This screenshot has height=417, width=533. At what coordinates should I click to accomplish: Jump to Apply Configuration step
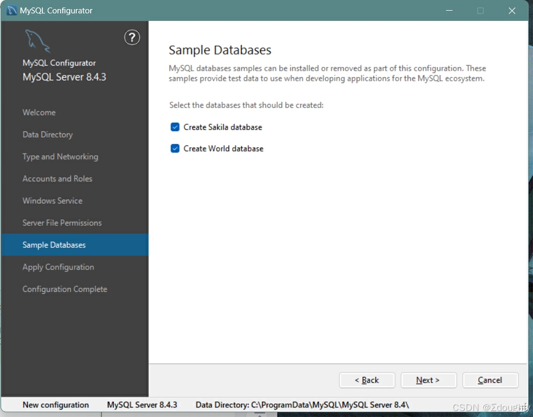coord(58,267)
